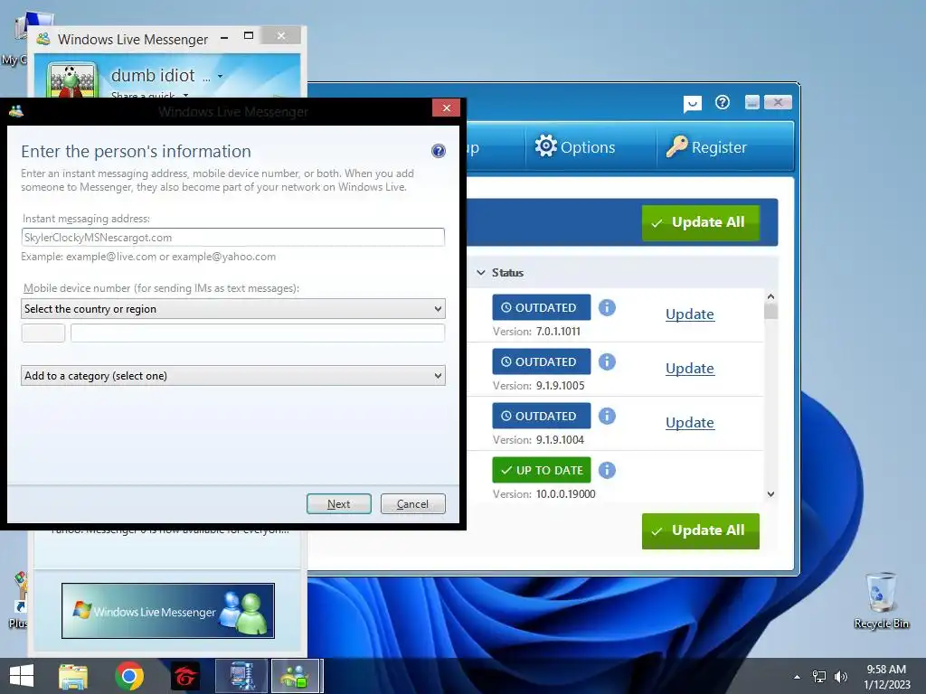926x694 pixels.
Task: Click the UP TO DATE badge for version 10.0.0.19000
Action: pyautogui.click(x=541, y=470)
